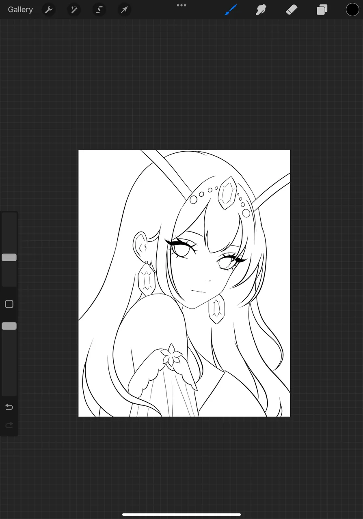Open the Adjustments magic wand menu

[74, 9]
